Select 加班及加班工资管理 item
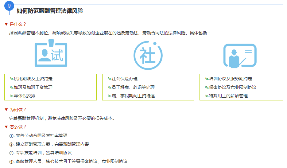The image size is (287, 168). (33, 88)
